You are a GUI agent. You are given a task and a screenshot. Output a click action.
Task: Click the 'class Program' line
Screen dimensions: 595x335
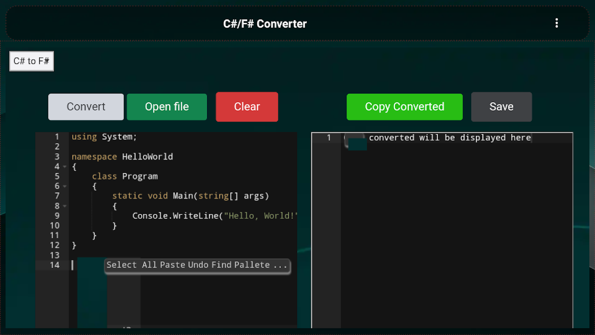click(125, 176)
